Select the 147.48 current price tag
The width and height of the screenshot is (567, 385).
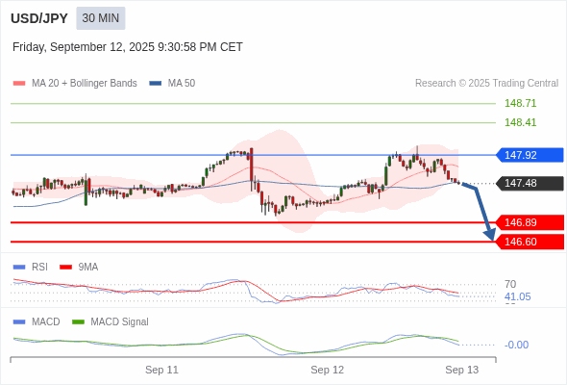[530, 183]
